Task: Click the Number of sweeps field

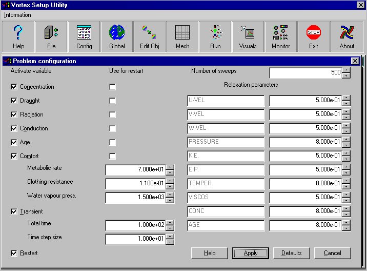Action: coord(305,73)
